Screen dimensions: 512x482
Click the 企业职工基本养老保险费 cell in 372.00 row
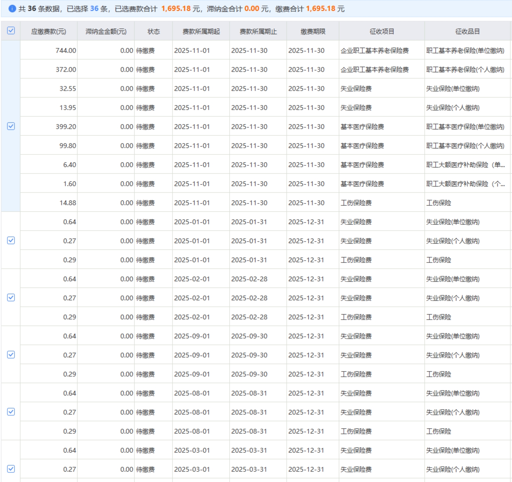[374, 69]
